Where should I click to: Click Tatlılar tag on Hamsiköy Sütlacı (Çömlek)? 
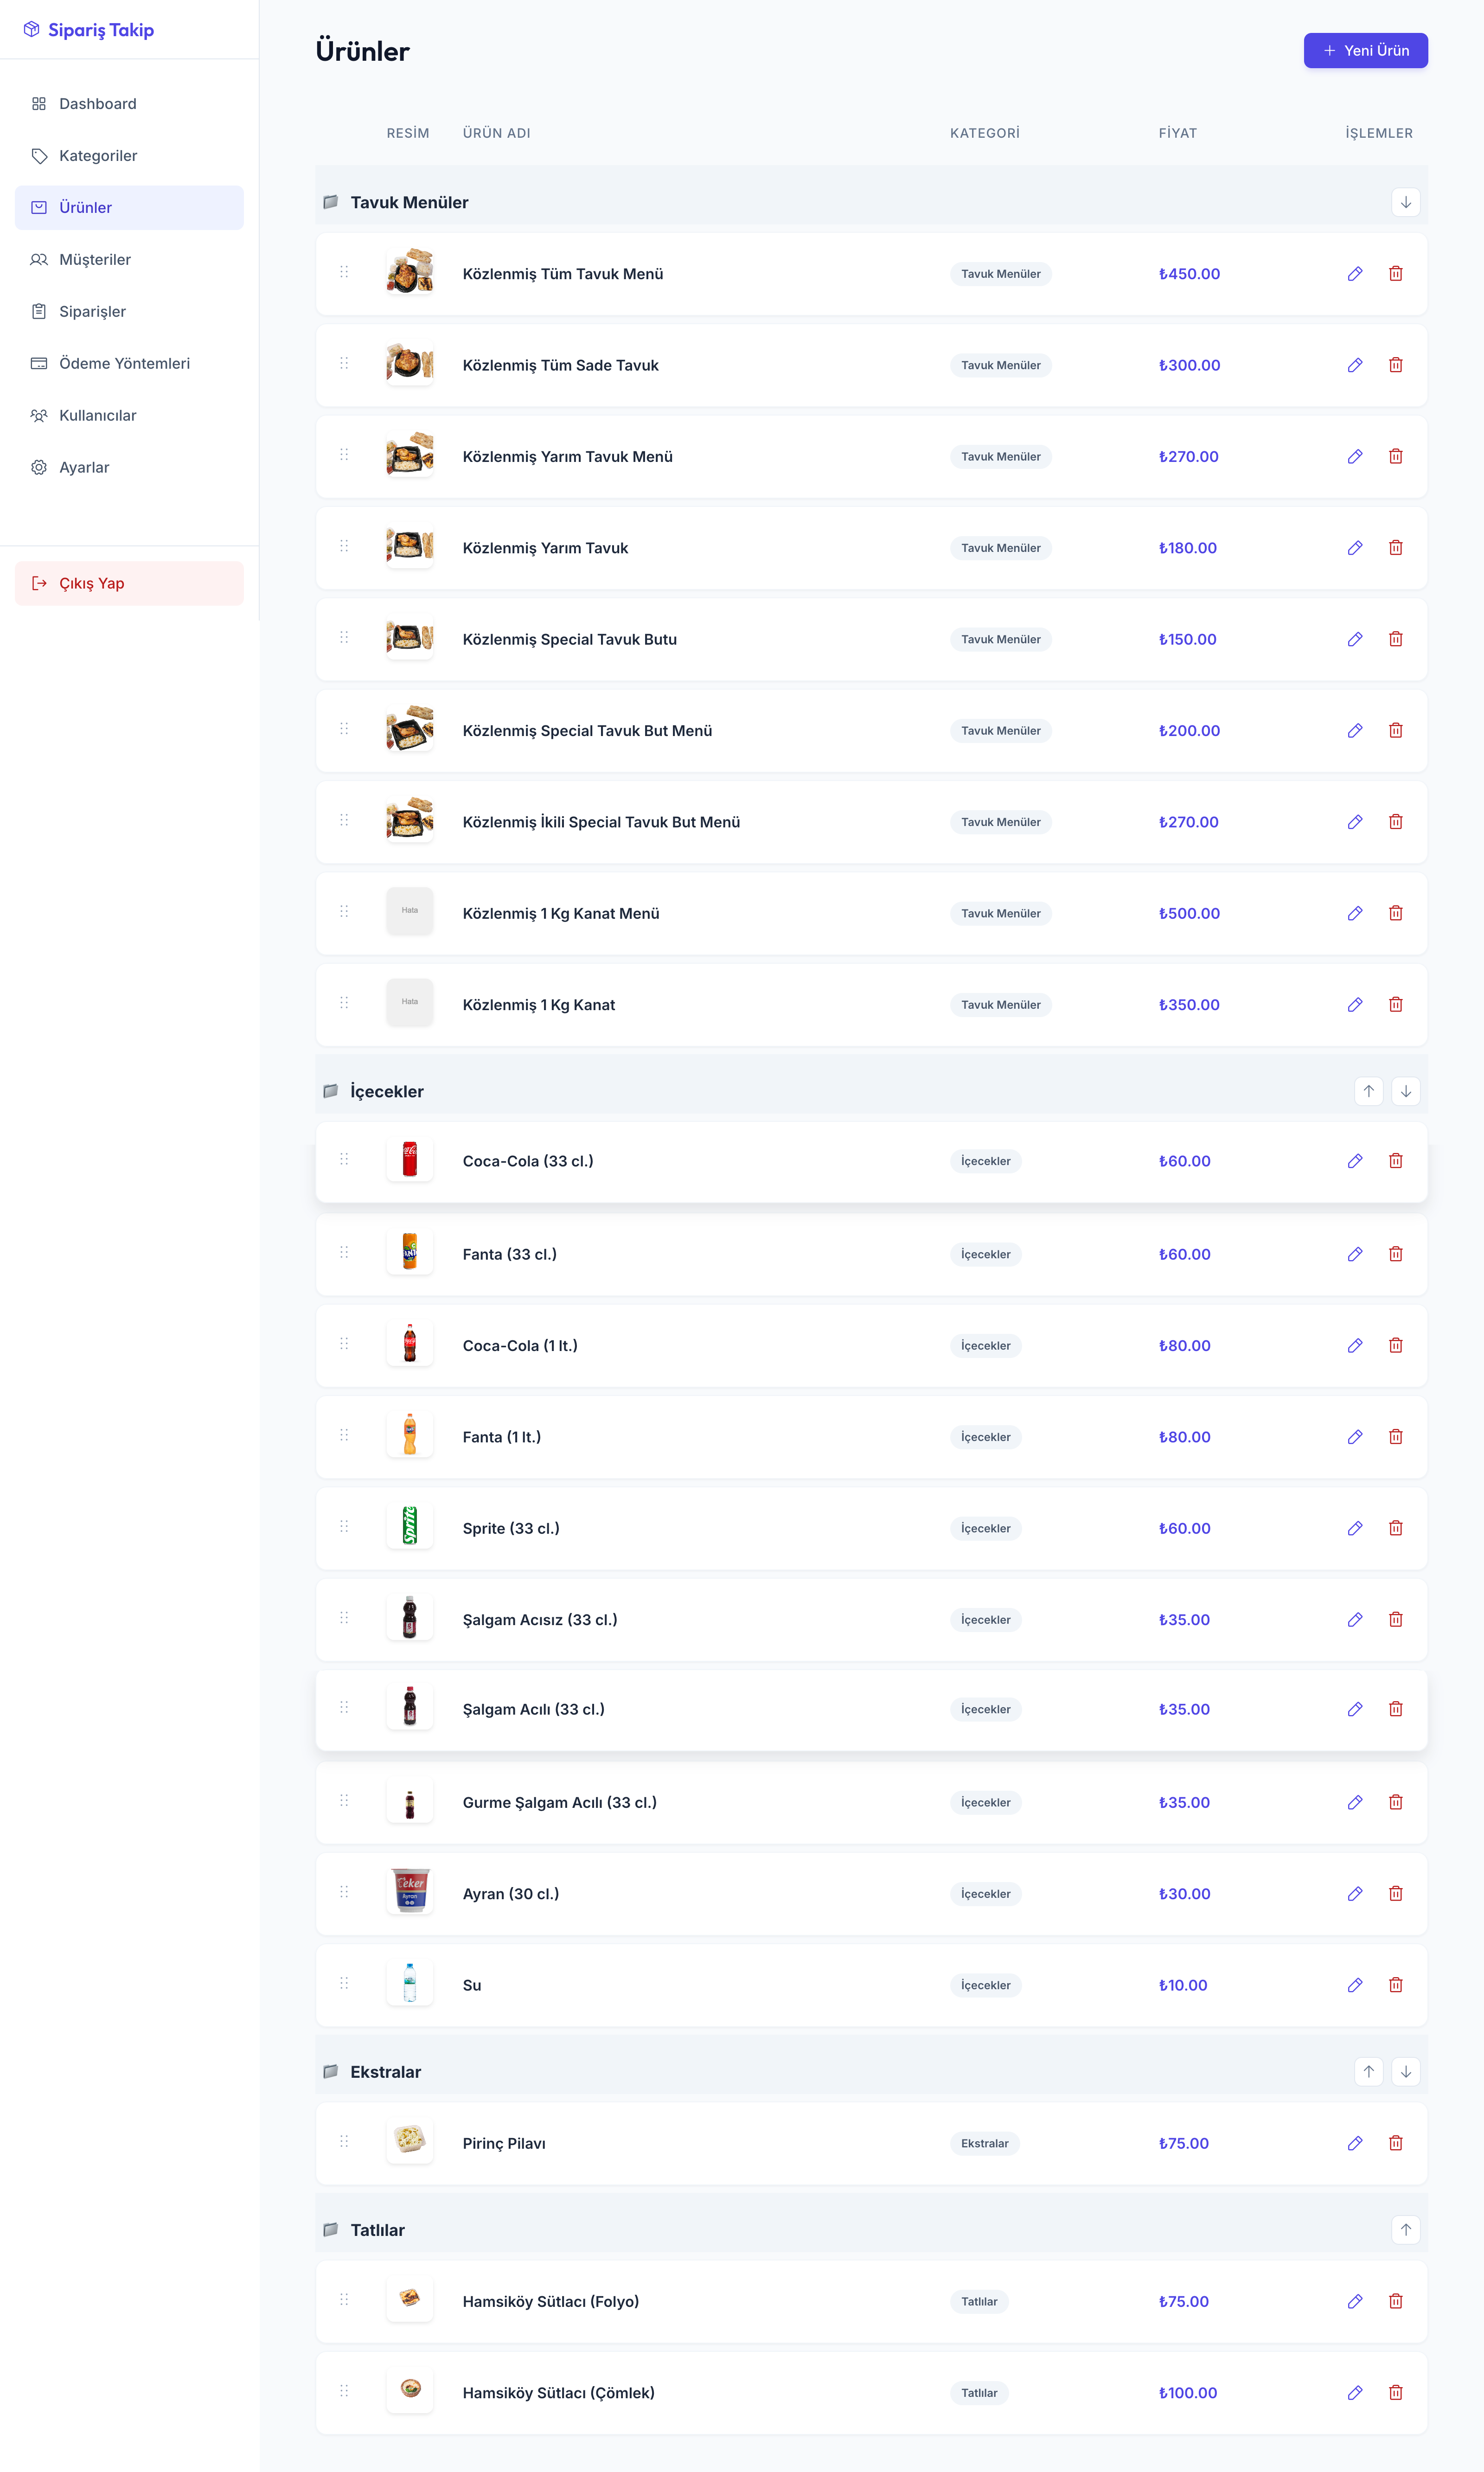click(x=979, y=2393)
